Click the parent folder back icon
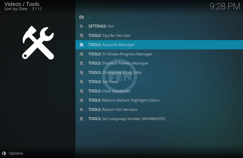Image resolution: width=243 pixels, height=158 pixels. click(81, 17)
